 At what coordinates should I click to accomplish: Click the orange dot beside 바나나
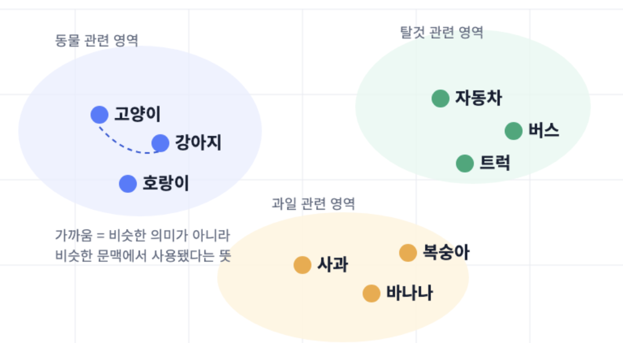372,293
